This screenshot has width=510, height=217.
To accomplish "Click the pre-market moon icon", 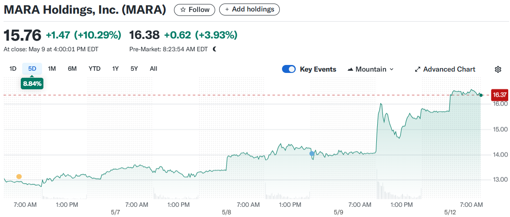I will (x=215, y=49).
